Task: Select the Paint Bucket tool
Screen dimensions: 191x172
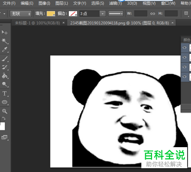Action: pyautogui.click(x=5, y=76)
